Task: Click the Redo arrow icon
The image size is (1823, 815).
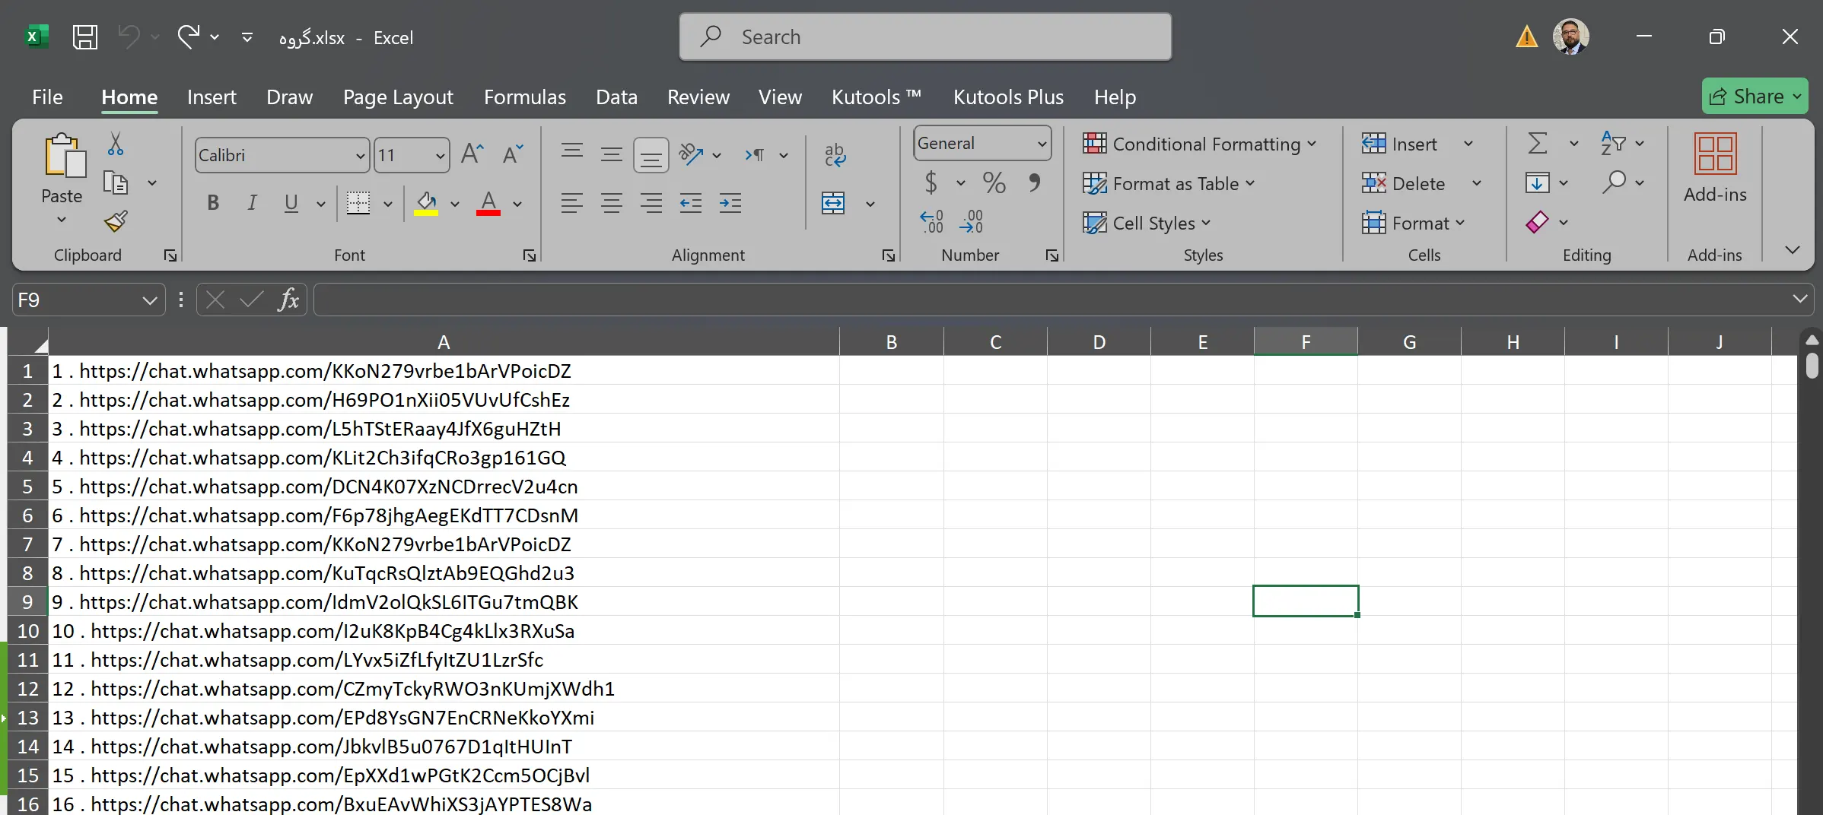Action: click(x=188, y=36)
